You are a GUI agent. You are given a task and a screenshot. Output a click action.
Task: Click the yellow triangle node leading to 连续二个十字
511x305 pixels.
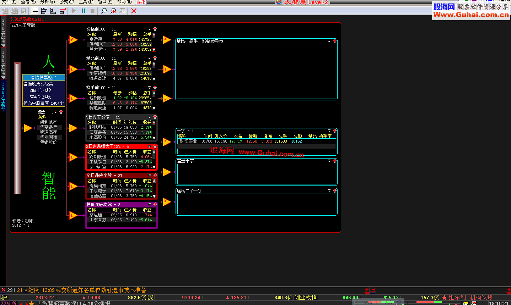pyautogui.click(x=167, y=202)
